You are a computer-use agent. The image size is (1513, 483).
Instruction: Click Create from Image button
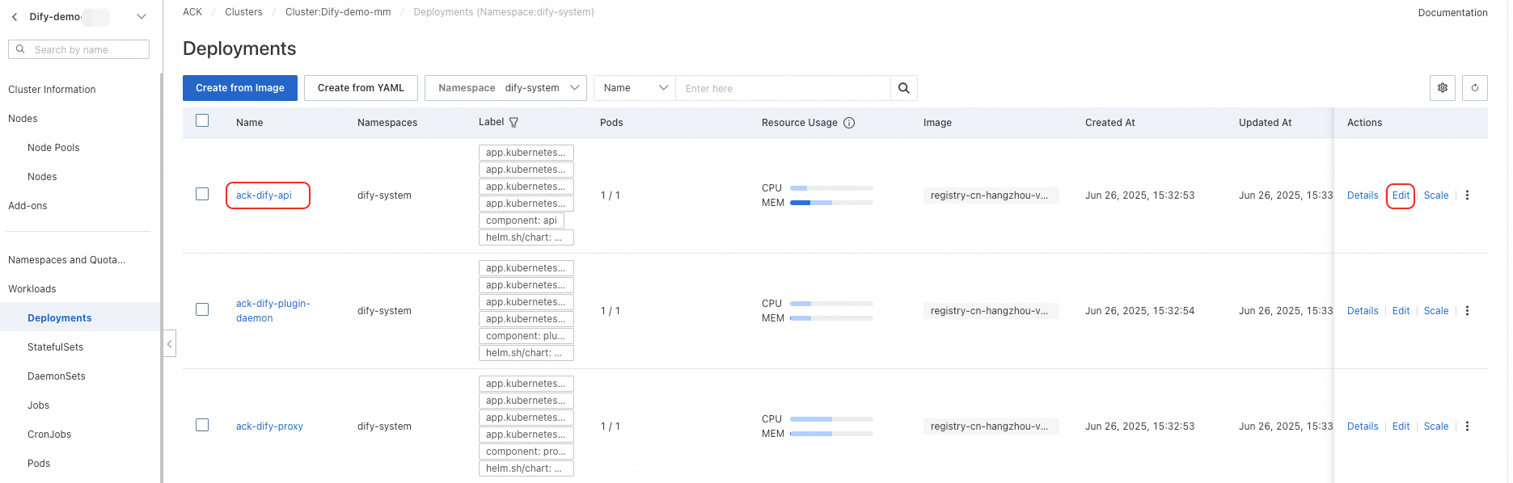(x=240, y=88)
